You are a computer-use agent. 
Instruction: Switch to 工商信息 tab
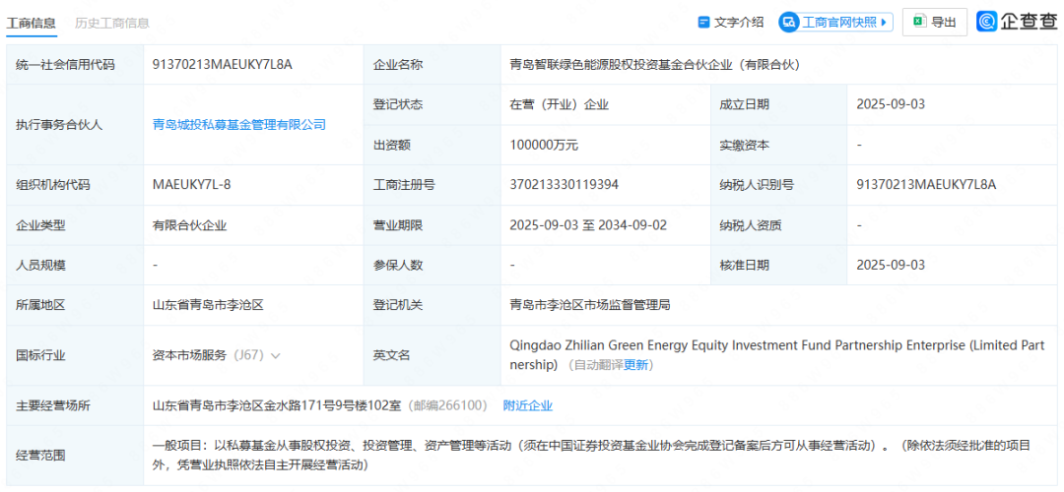pyautogui.click(x=32, y=23)
